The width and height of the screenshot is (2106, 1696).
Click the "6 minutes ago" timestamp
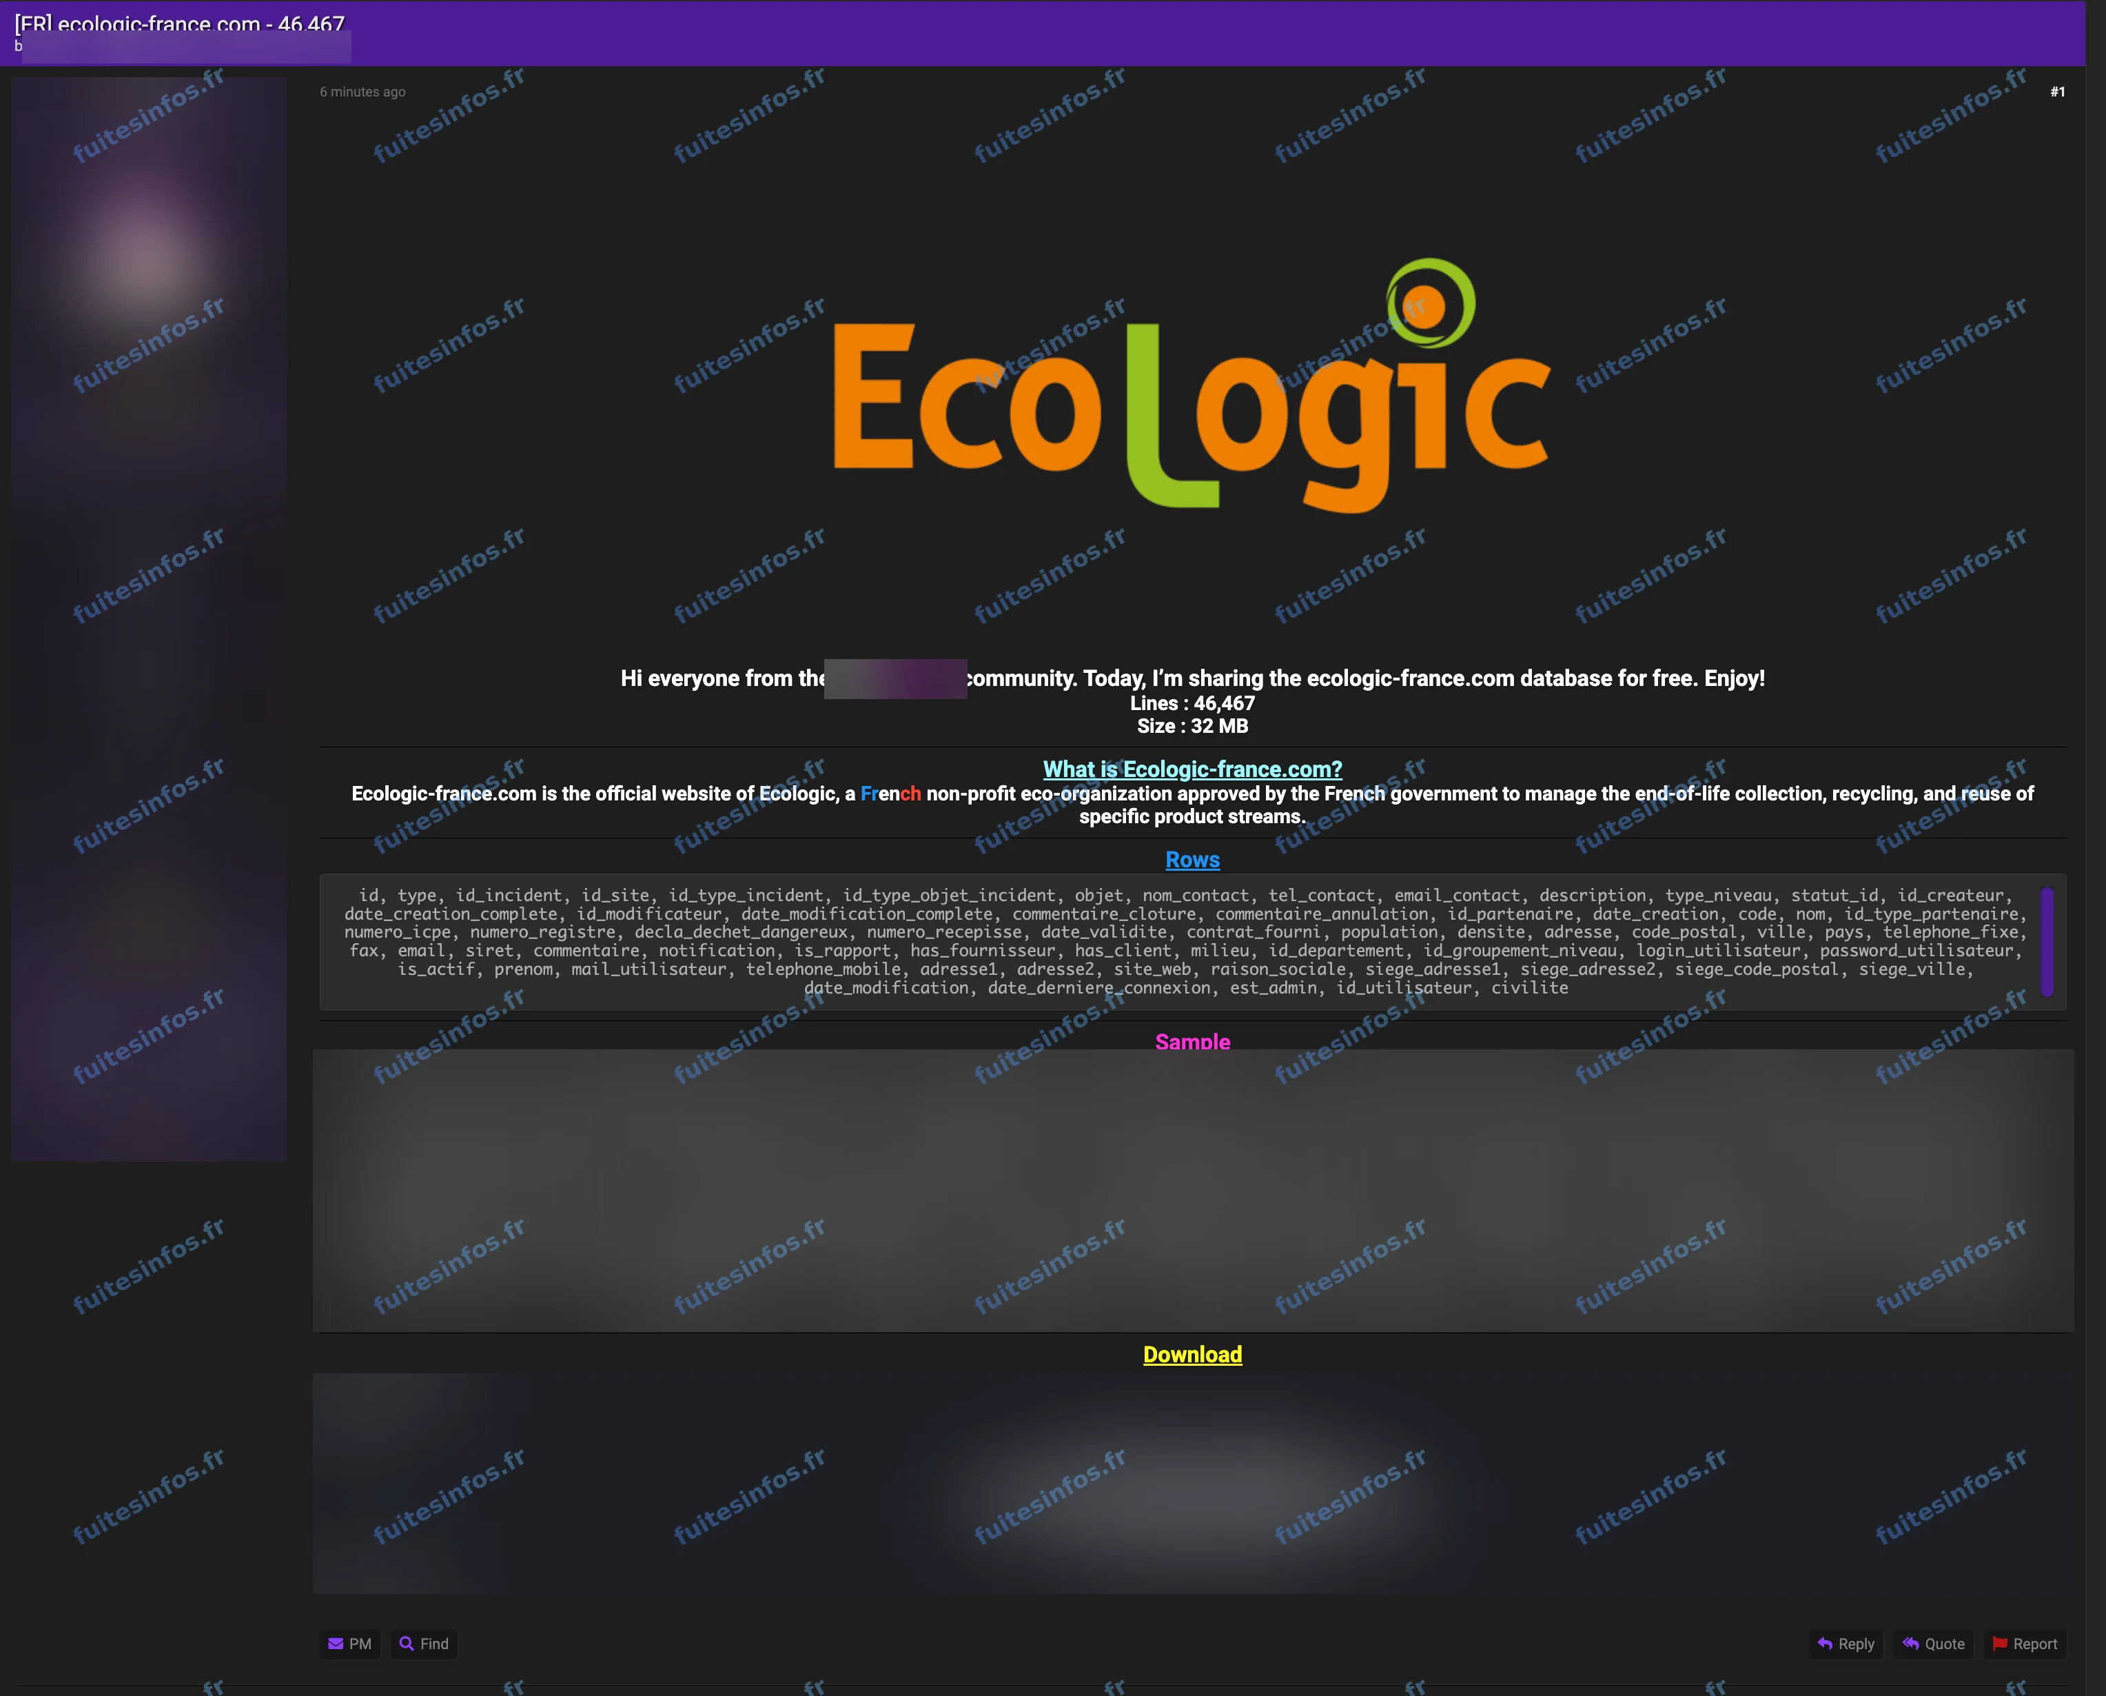click(x=362, y=92)
